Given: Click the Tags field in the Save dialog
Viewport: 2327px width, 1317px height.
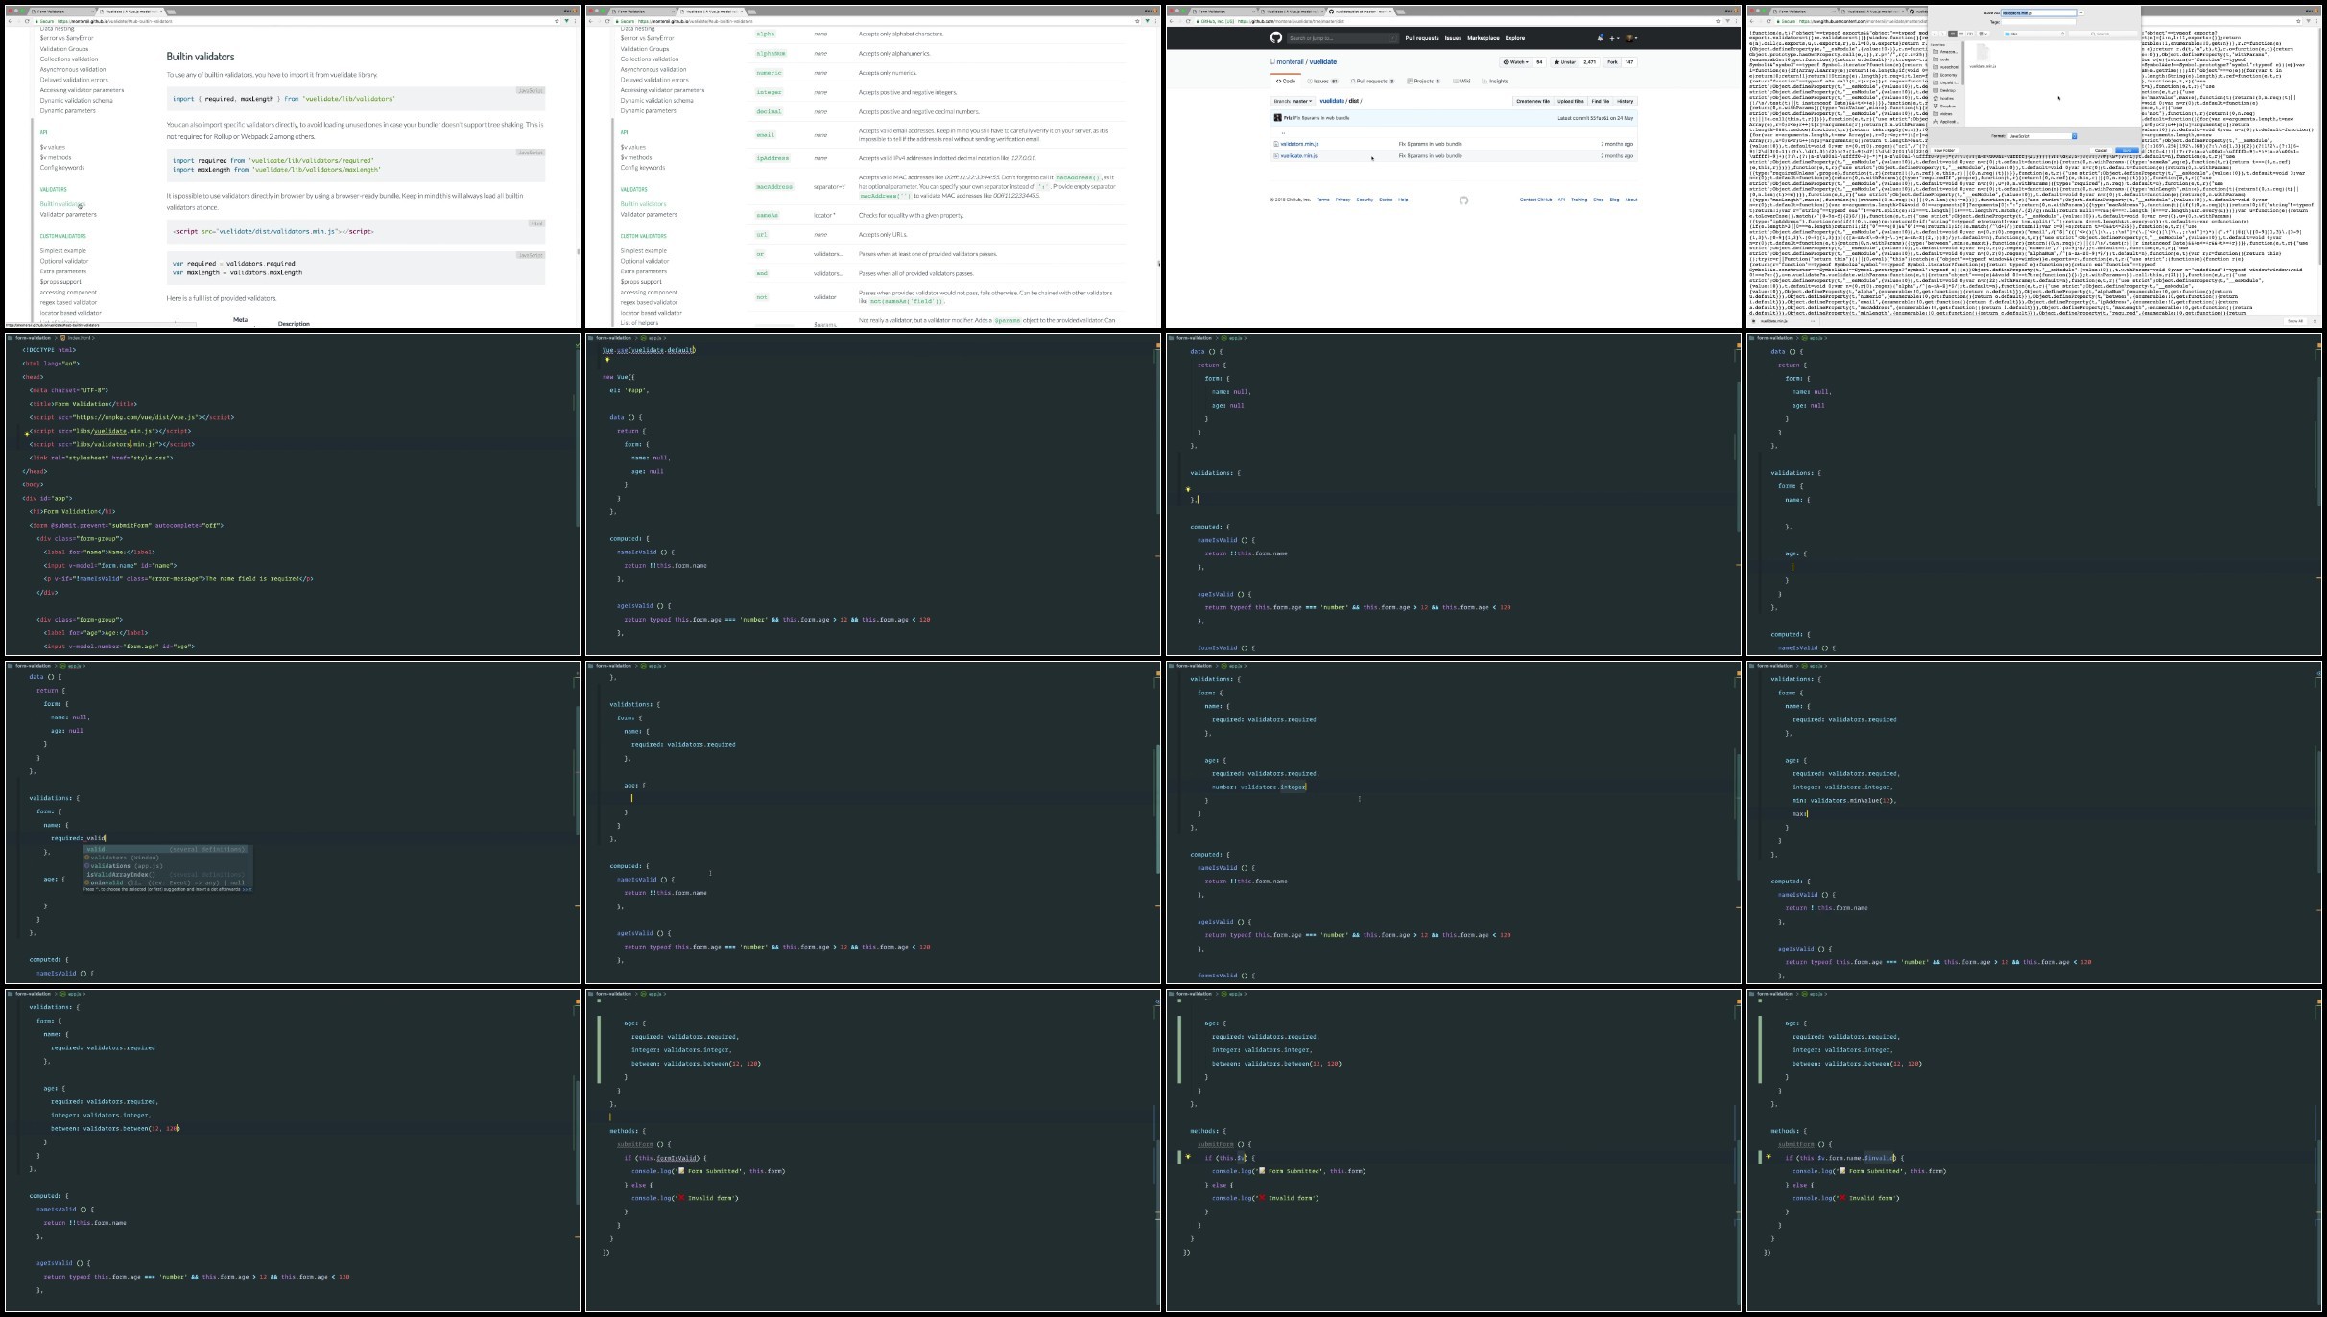Looking at the screenshot, I should point(2038,22).
